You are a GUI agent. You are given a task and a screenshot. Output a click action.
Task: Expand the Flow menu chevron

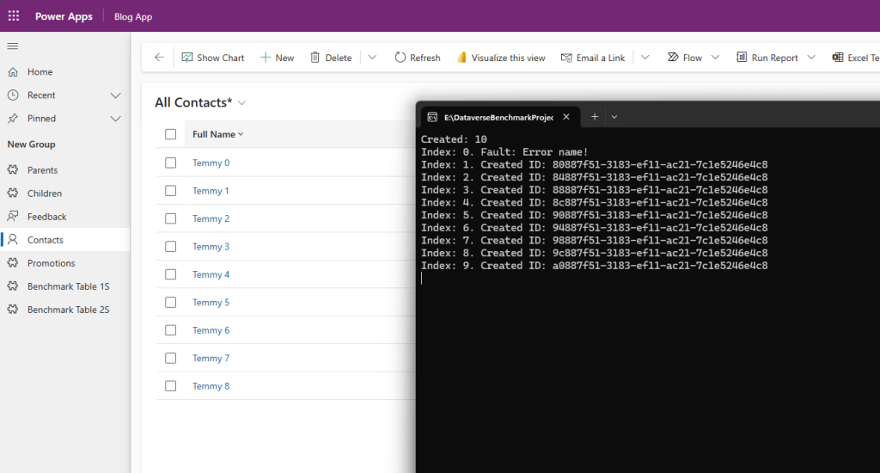[715, 58]
